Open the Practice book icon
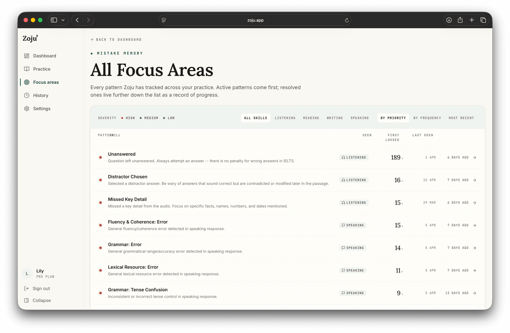This screenshot has width=510, height=333. (27, 69)
